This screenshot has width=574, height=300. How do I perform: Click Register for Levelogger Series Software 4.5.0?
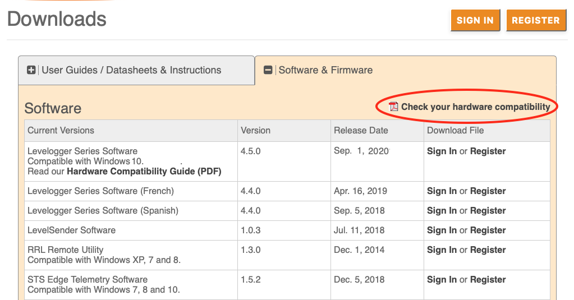(x=488, y=151)
